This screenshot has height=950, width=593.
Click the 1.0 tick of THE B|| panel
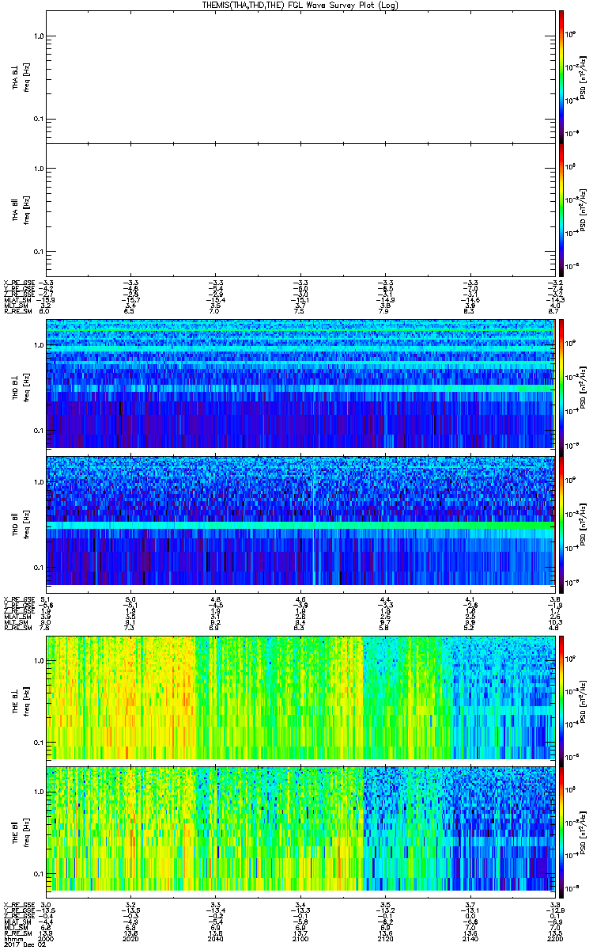[38, 790]
